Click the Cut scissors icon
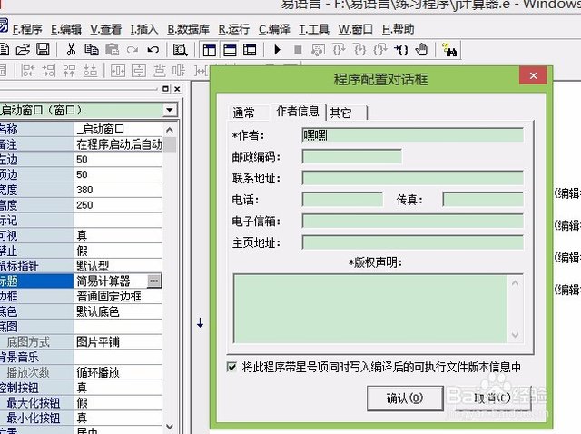581x434 pixels. (x=71, y=49)
